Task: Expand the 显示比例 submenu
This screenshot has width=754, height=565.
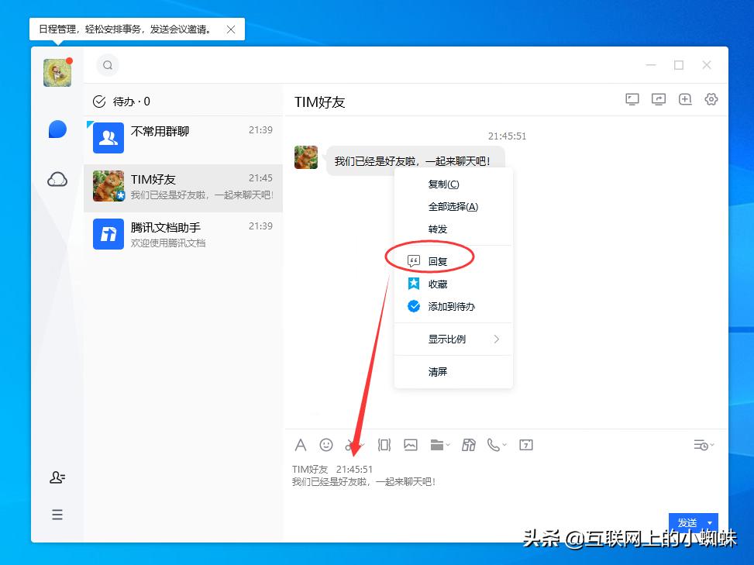Action: click(453, 339)
